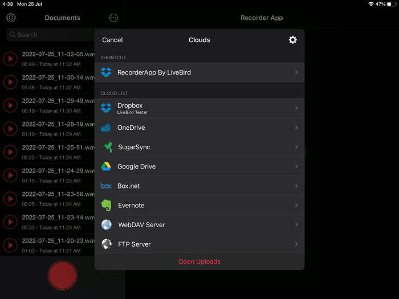Choose OneDrive from cloud list
Image resolution: width=399 pixels, height=299 pixels.
click(x=199, y=128)
